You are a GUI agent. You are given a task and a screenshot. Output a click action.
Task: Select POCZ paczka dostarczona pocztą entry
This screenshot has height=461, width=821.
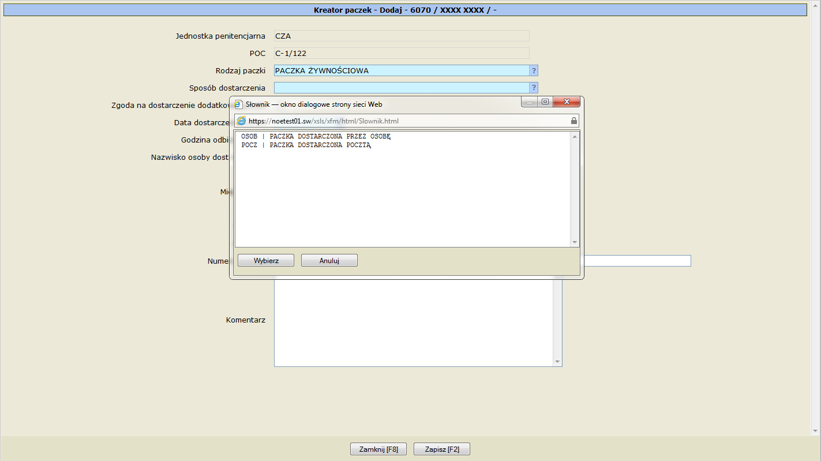[306, 145]
